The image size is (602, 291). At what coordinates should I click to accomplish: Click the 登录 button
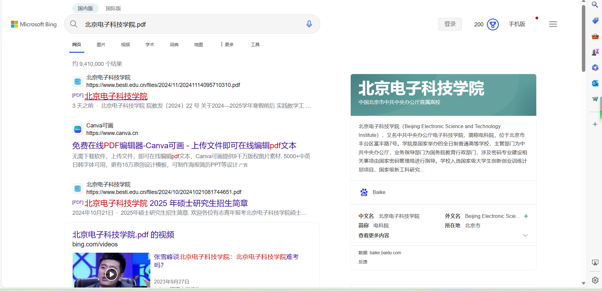click(450, 24)
